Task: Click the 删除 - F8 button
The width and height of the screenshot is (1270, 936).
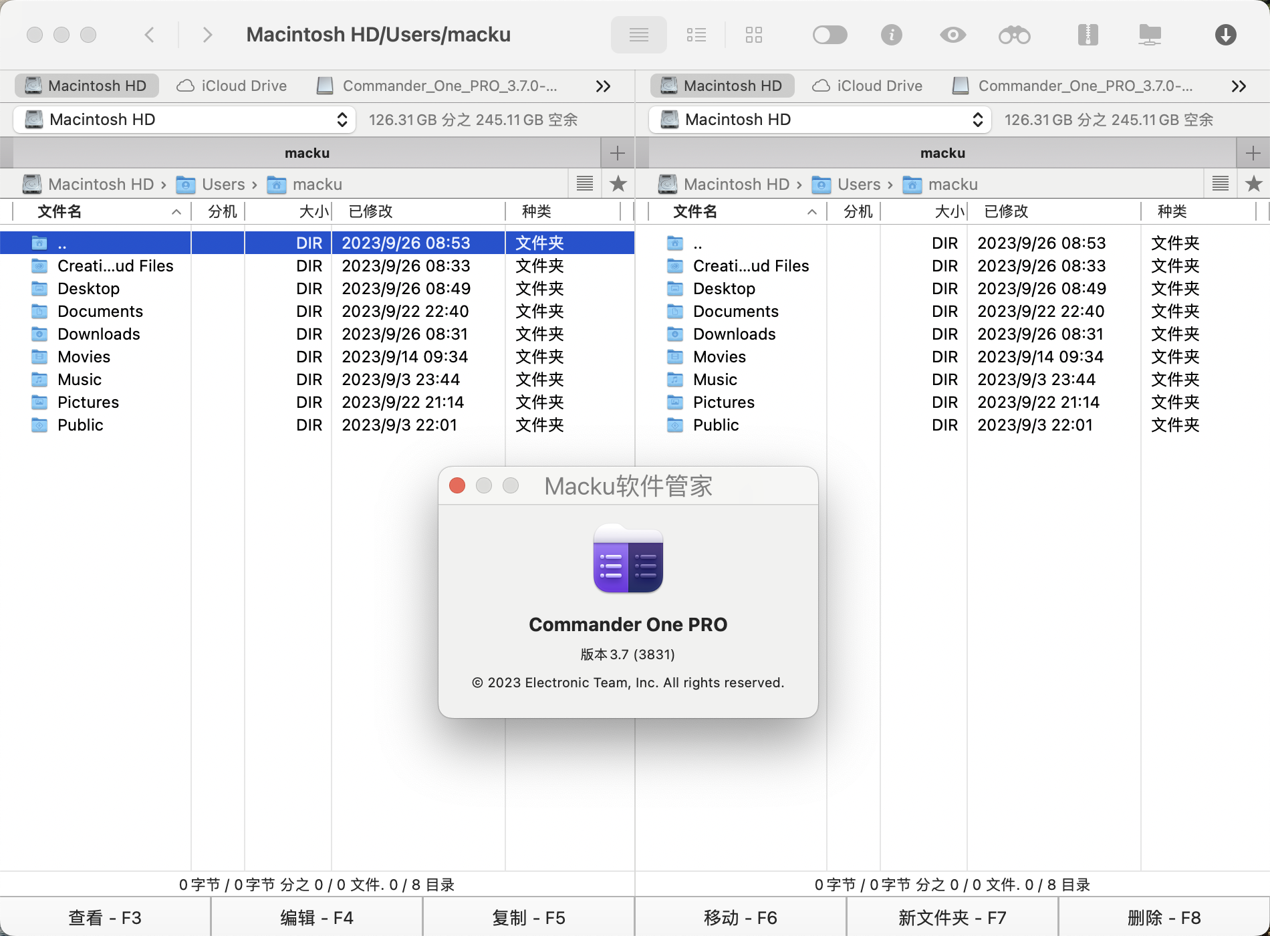Action: click(x=1164, y=917)
